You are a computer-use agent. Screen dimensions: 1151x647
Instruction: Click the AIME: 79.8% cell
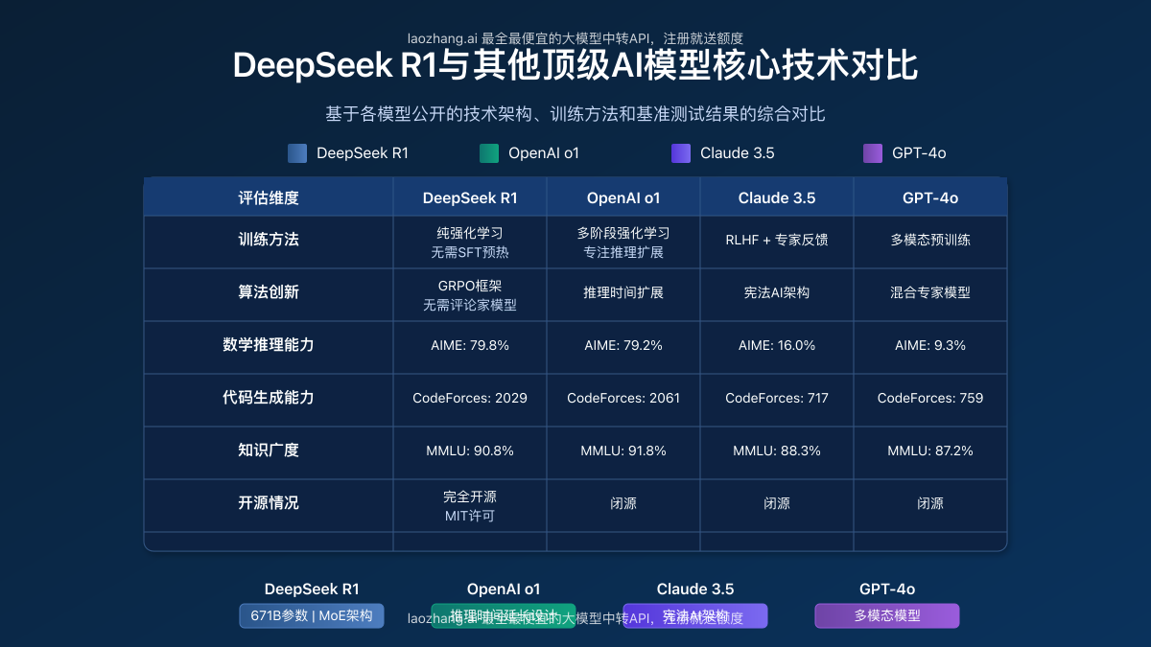[x=470, y=345]
